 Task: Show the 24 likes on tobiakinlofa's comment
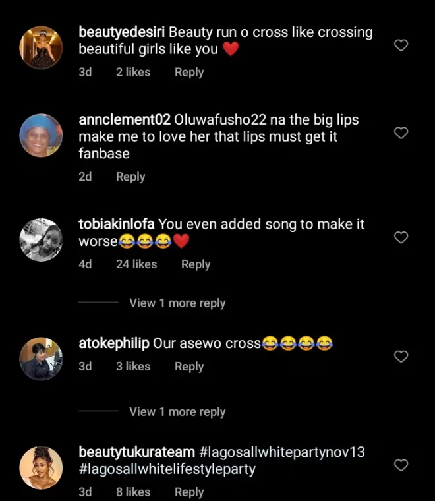click(x=136, y=264)
